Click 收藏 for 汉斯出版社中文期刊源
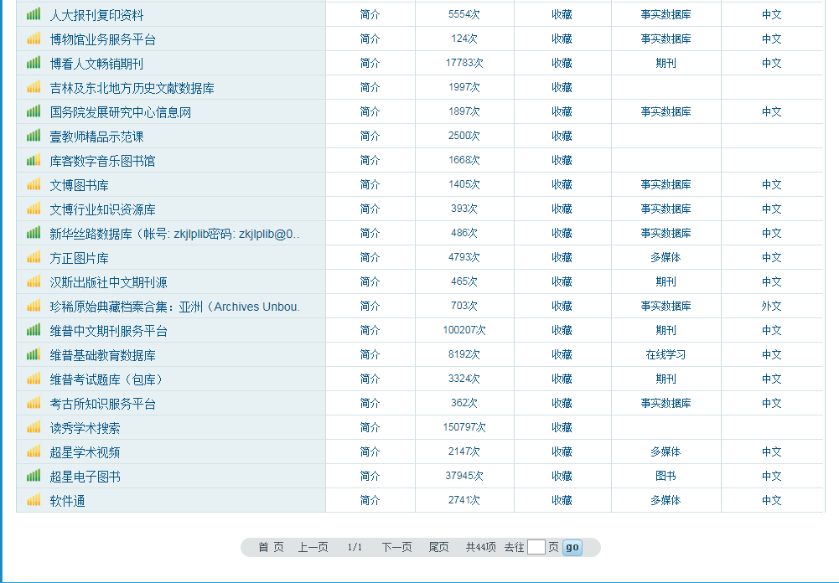Image resolution: width=839 pixels, height=583 pixels. 562,281
